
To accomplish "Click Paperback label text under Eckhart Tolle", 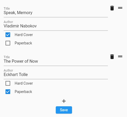I will pyautogui.click(x=23, y=92).
